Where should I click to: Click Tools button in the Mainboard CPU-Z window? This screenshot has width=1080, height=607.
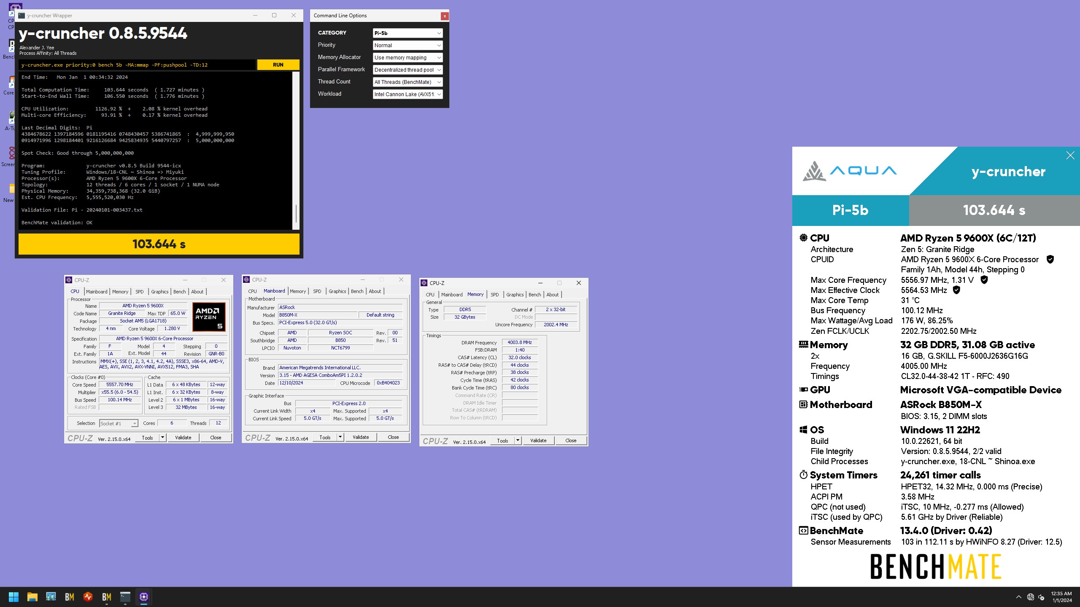pyautogui.click(x=325, y=437)
